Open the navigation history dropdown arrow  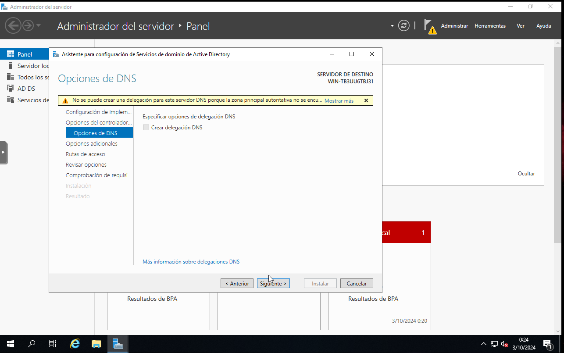39,25
